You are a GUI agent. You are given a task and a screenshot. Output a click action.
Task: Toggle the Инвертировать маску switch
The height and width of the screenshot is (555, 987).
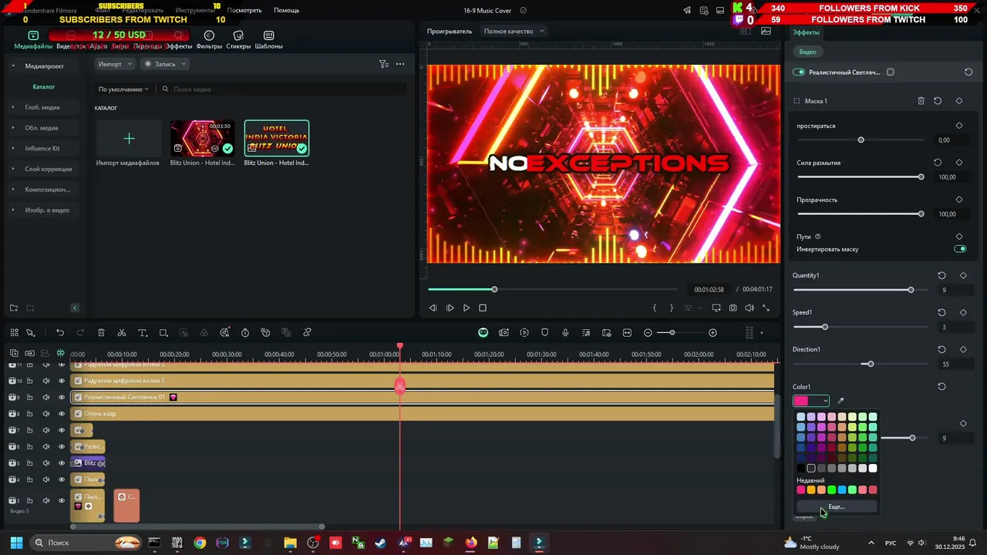(x=960, y=249)
